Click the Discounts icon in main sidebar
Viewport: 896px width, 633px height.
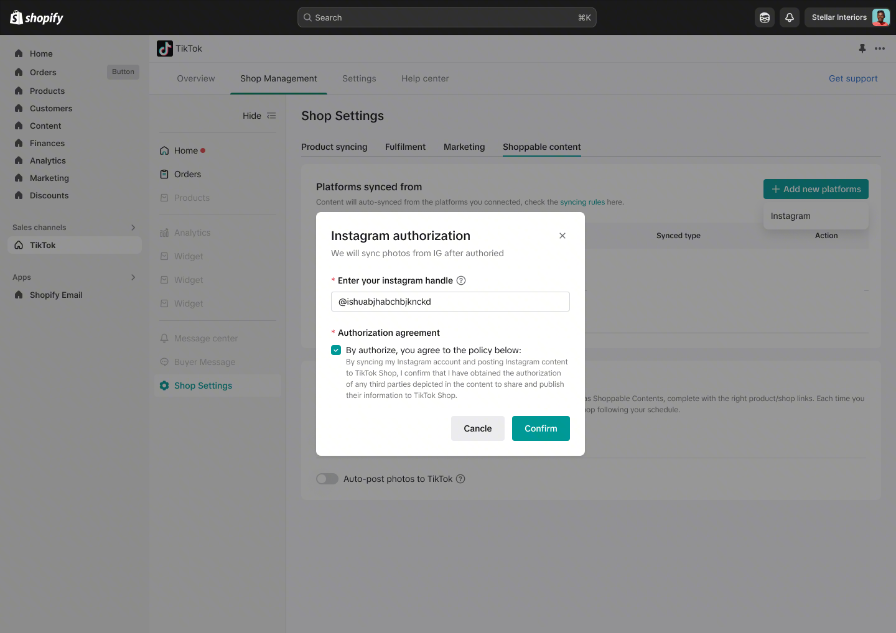[19, 195]
